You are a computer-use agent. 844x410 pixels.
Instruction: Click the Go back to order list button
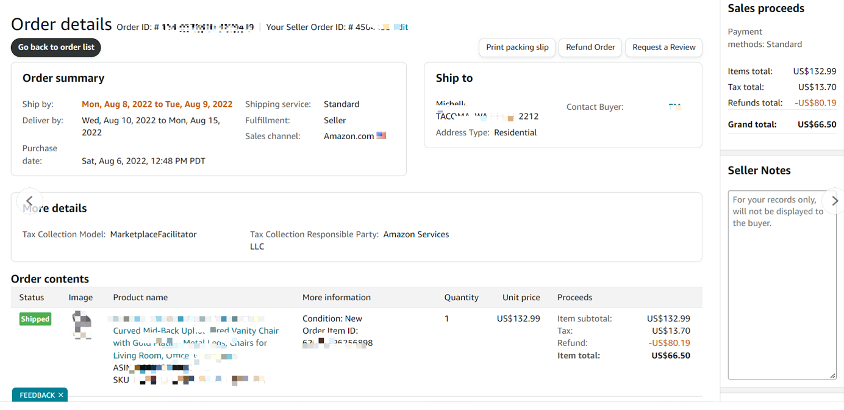(x=55, y=48)
